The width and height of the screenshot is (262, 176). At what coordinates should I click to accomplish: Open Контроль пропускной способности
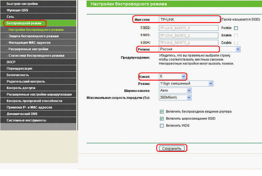point(38,101)
